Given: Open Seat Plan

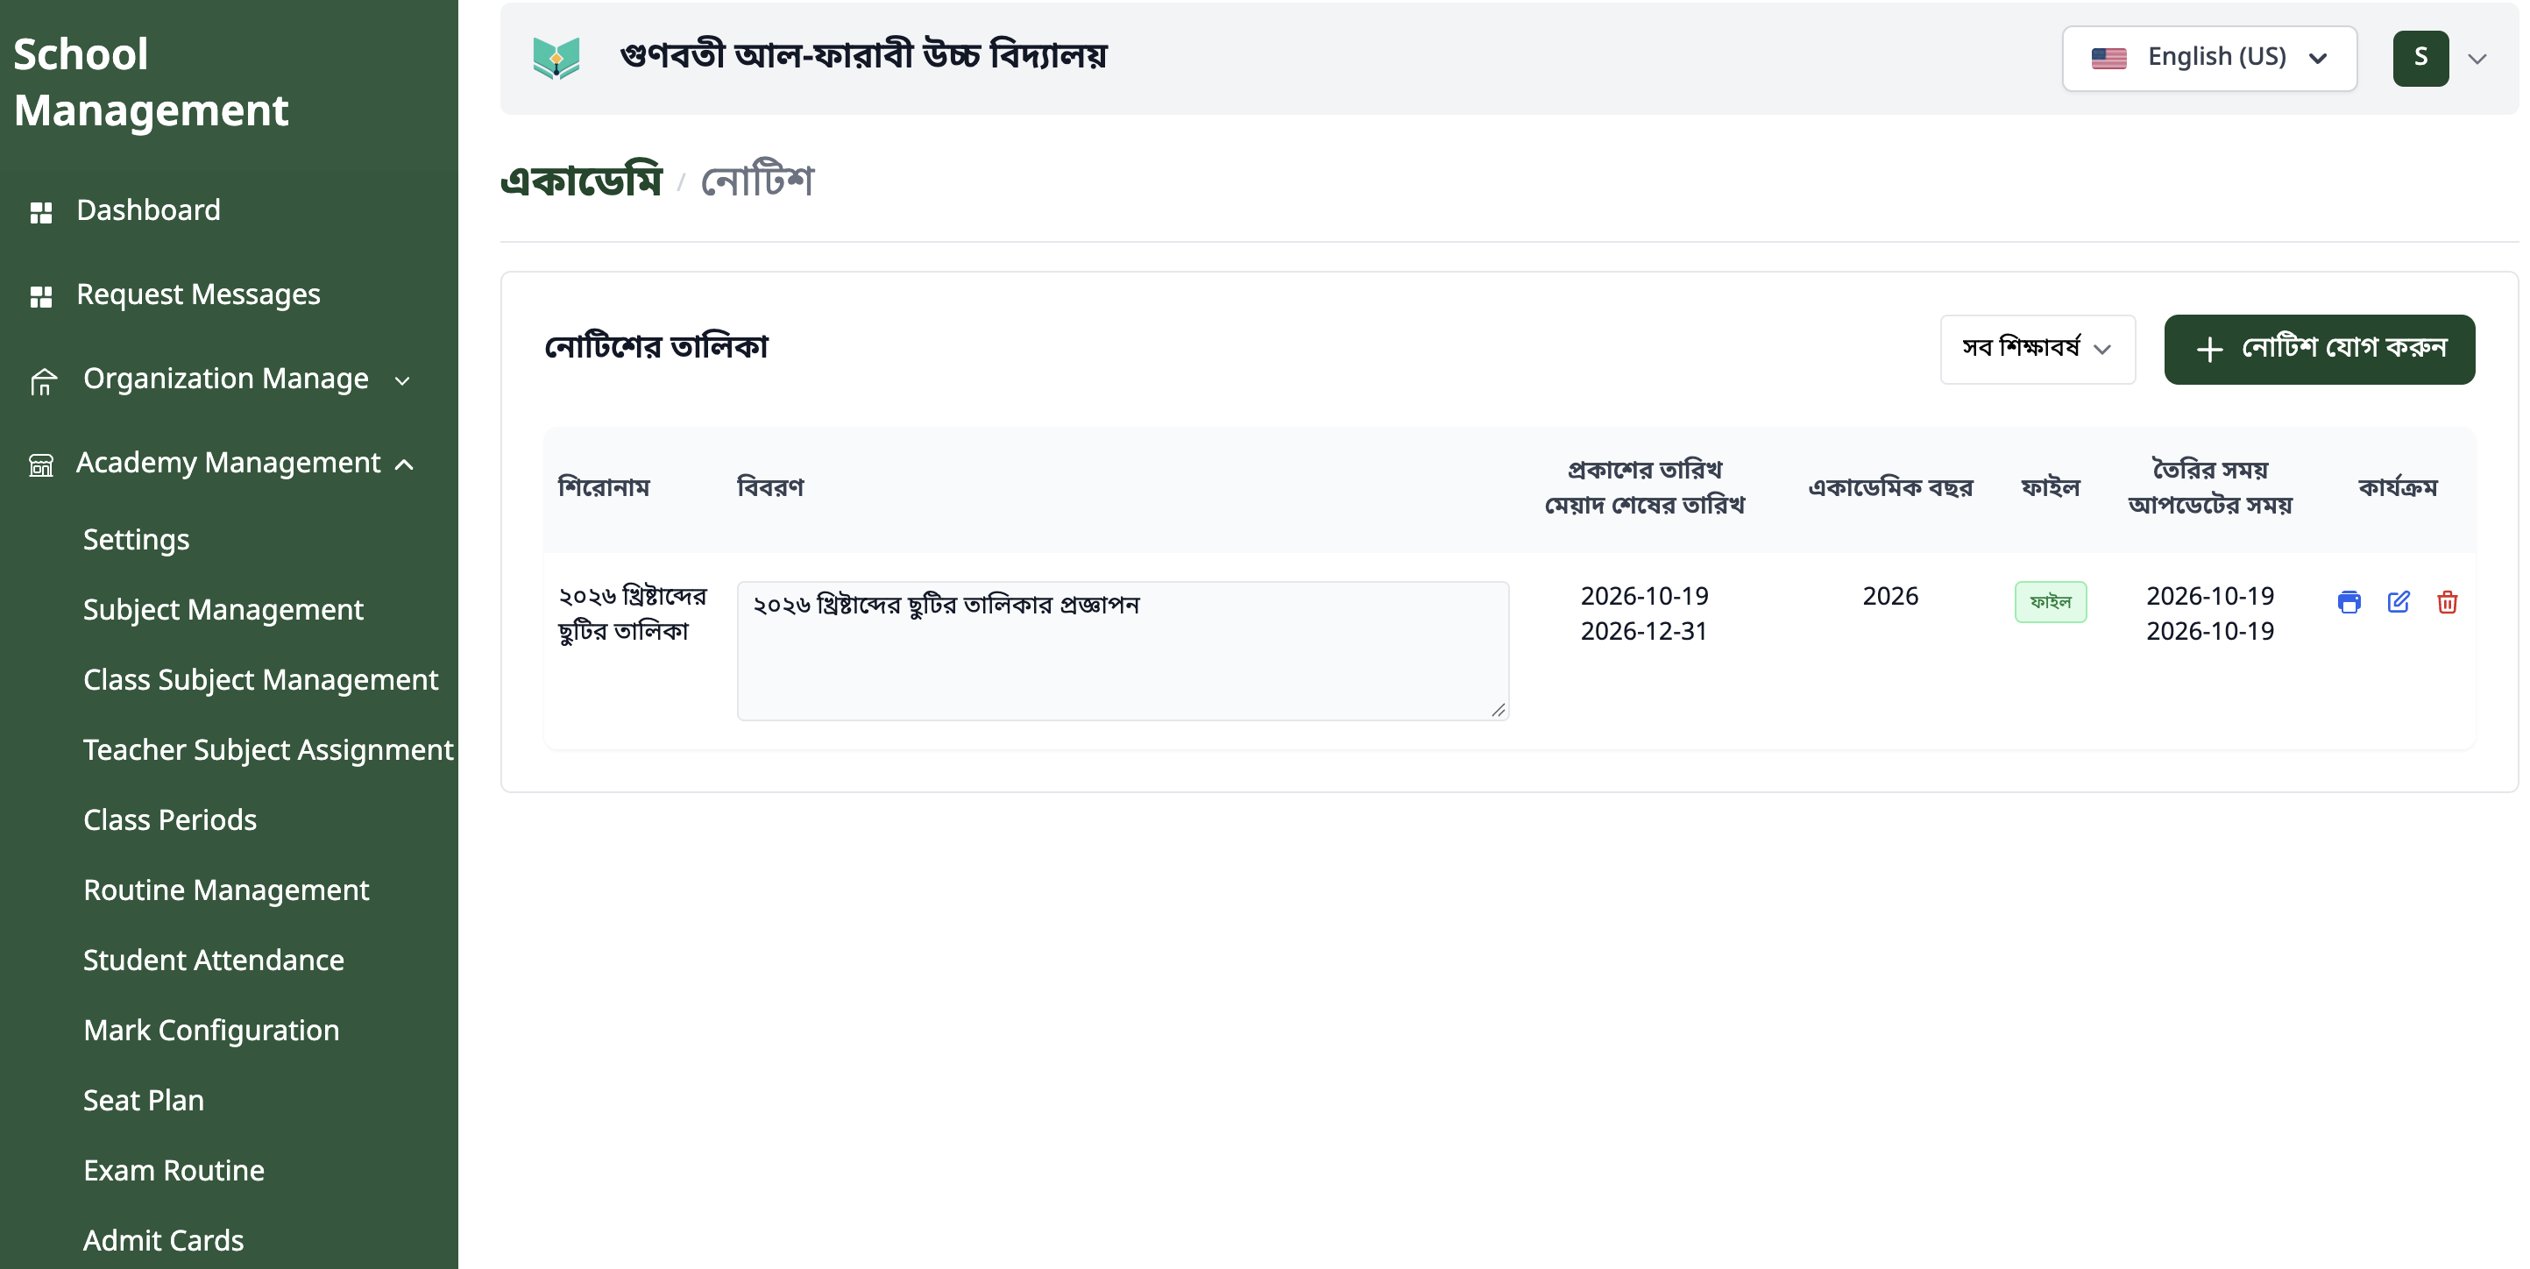Looking at the screenshot, I should (144, 1101).
